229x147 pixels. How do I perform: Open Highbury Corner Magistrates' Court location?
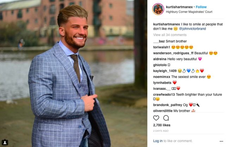189,12
